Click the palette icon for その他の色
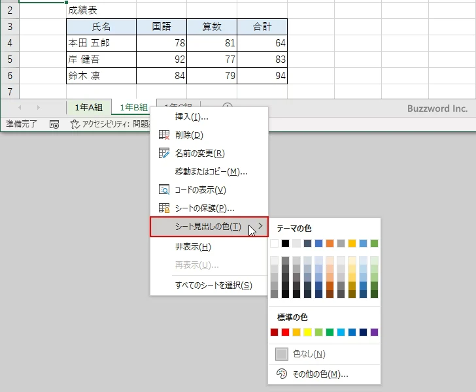 (x=281, y=374)
